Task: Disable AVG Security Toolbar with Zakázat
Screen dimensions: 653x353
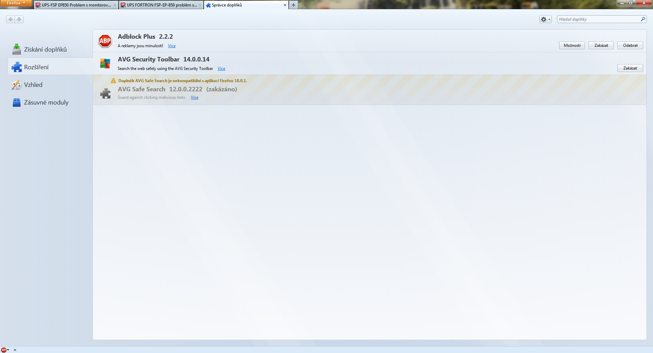Action: pyautogui.click(x=630, y=68)
